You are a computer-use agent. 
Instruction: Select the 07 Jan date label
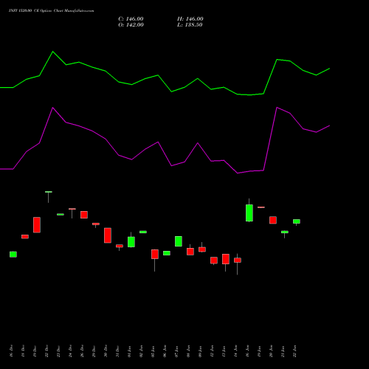point(176,351)
